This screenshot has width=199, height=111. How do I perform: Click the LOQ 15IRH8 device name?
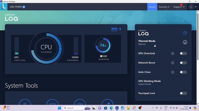(16, 7)
